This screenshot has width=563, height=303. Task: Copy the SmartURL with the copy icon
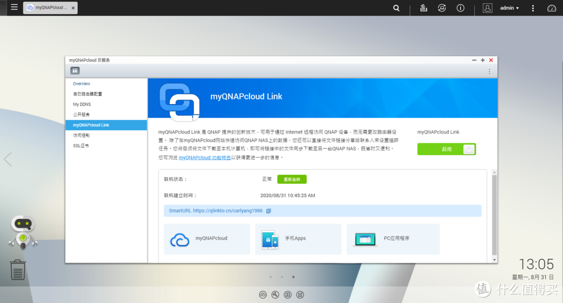[268, 211]
